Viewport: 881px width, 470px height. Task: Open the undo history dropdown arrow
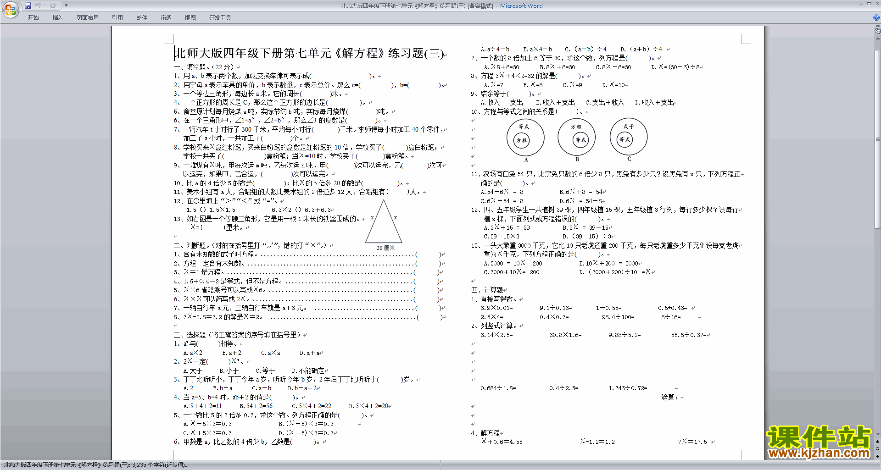tap(45, 6)
